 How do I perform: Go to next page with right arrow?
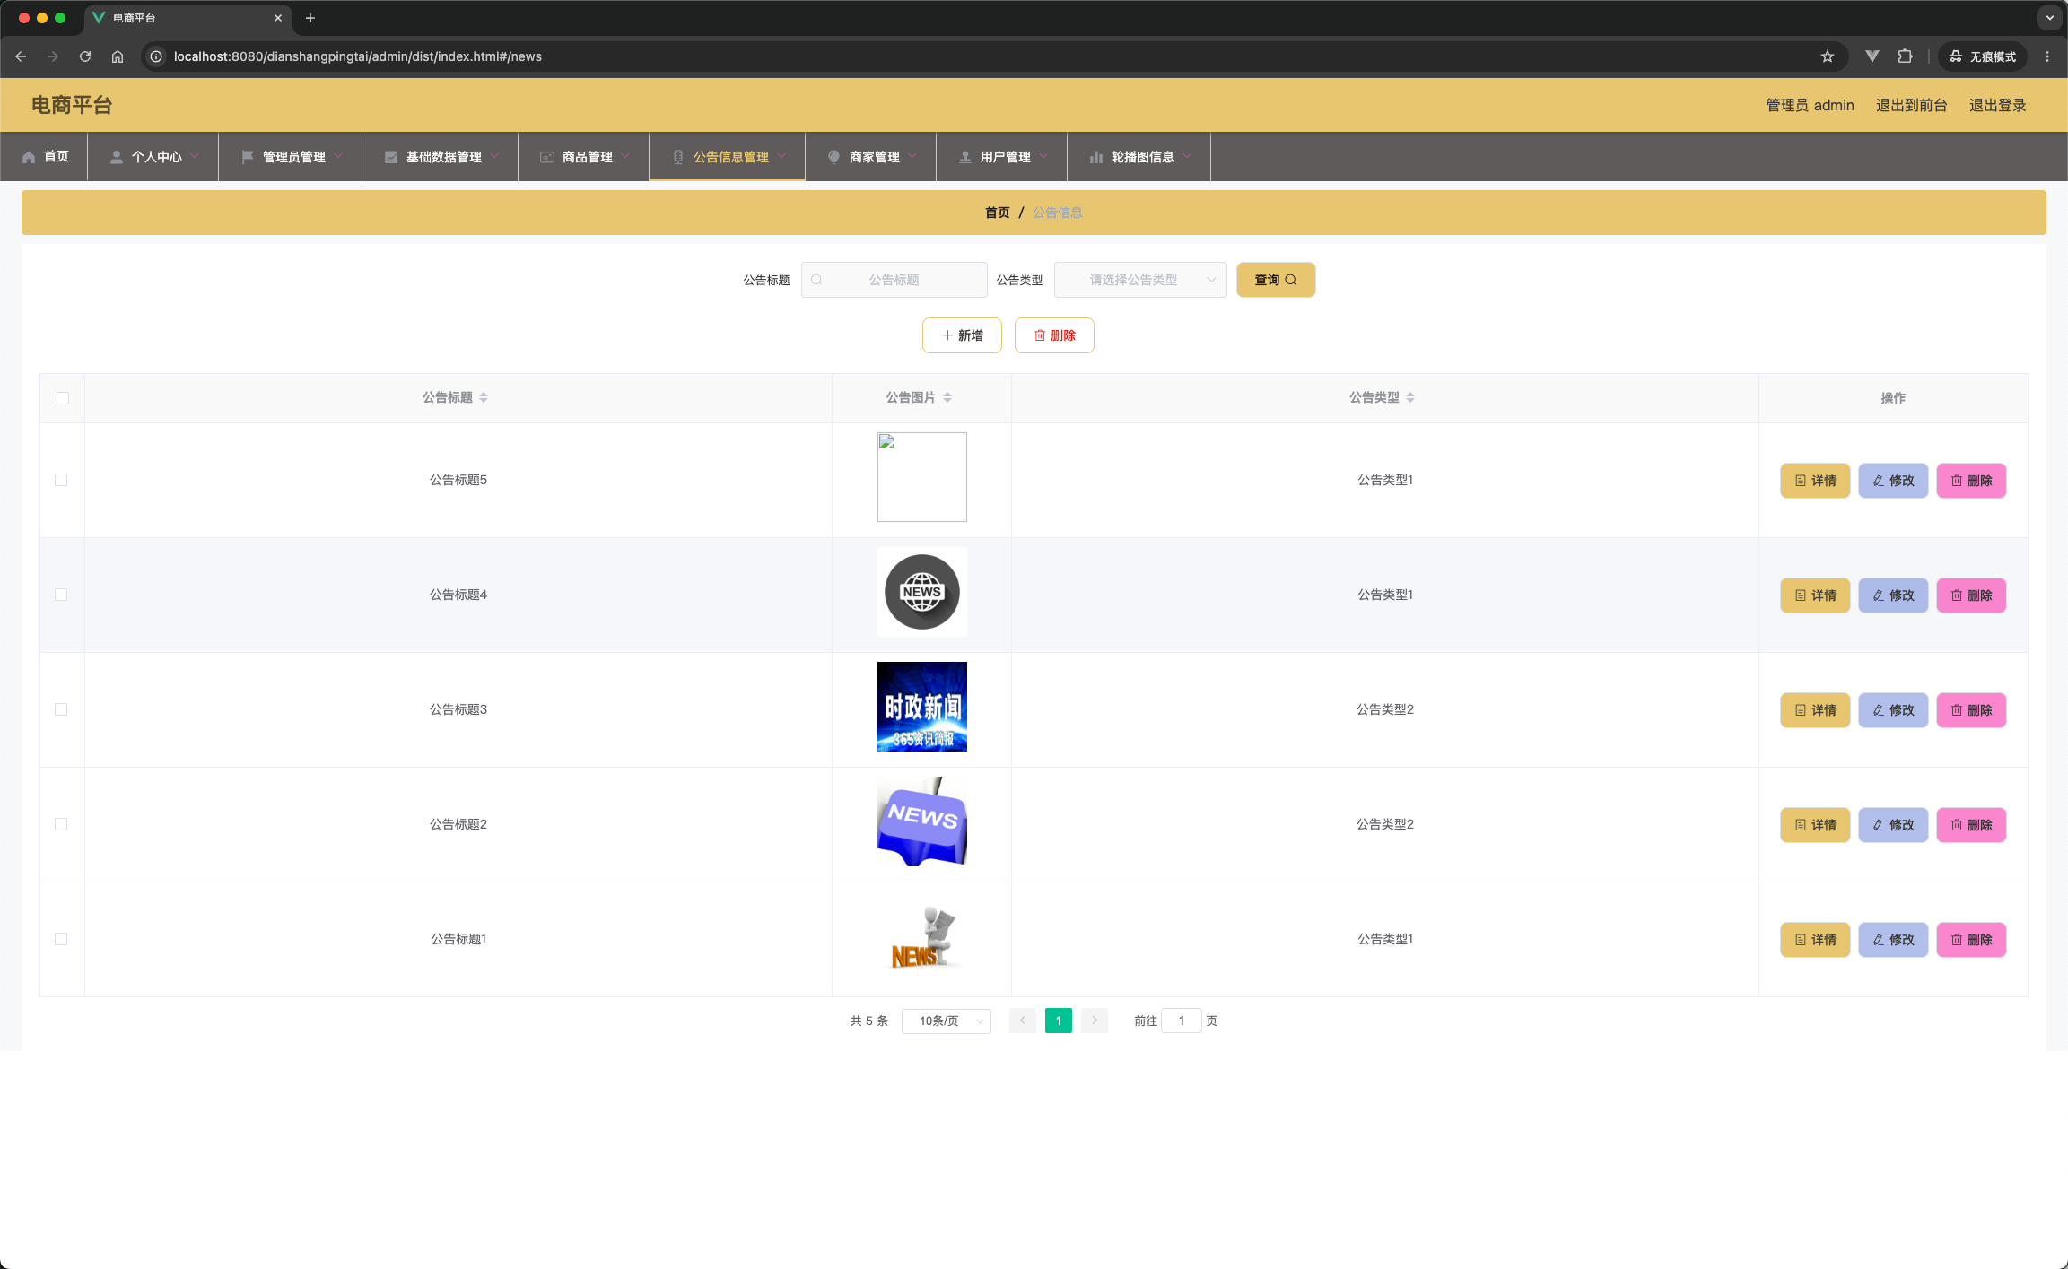[x=1095, y=1021]
